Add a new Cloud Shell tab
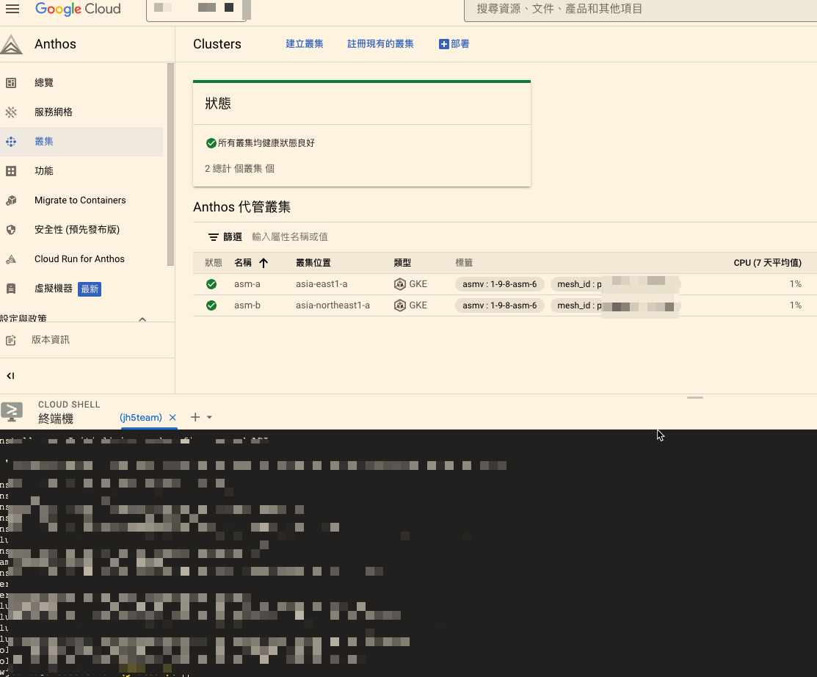Viewport: 817px width, 677px height. (x=195, y=417)
